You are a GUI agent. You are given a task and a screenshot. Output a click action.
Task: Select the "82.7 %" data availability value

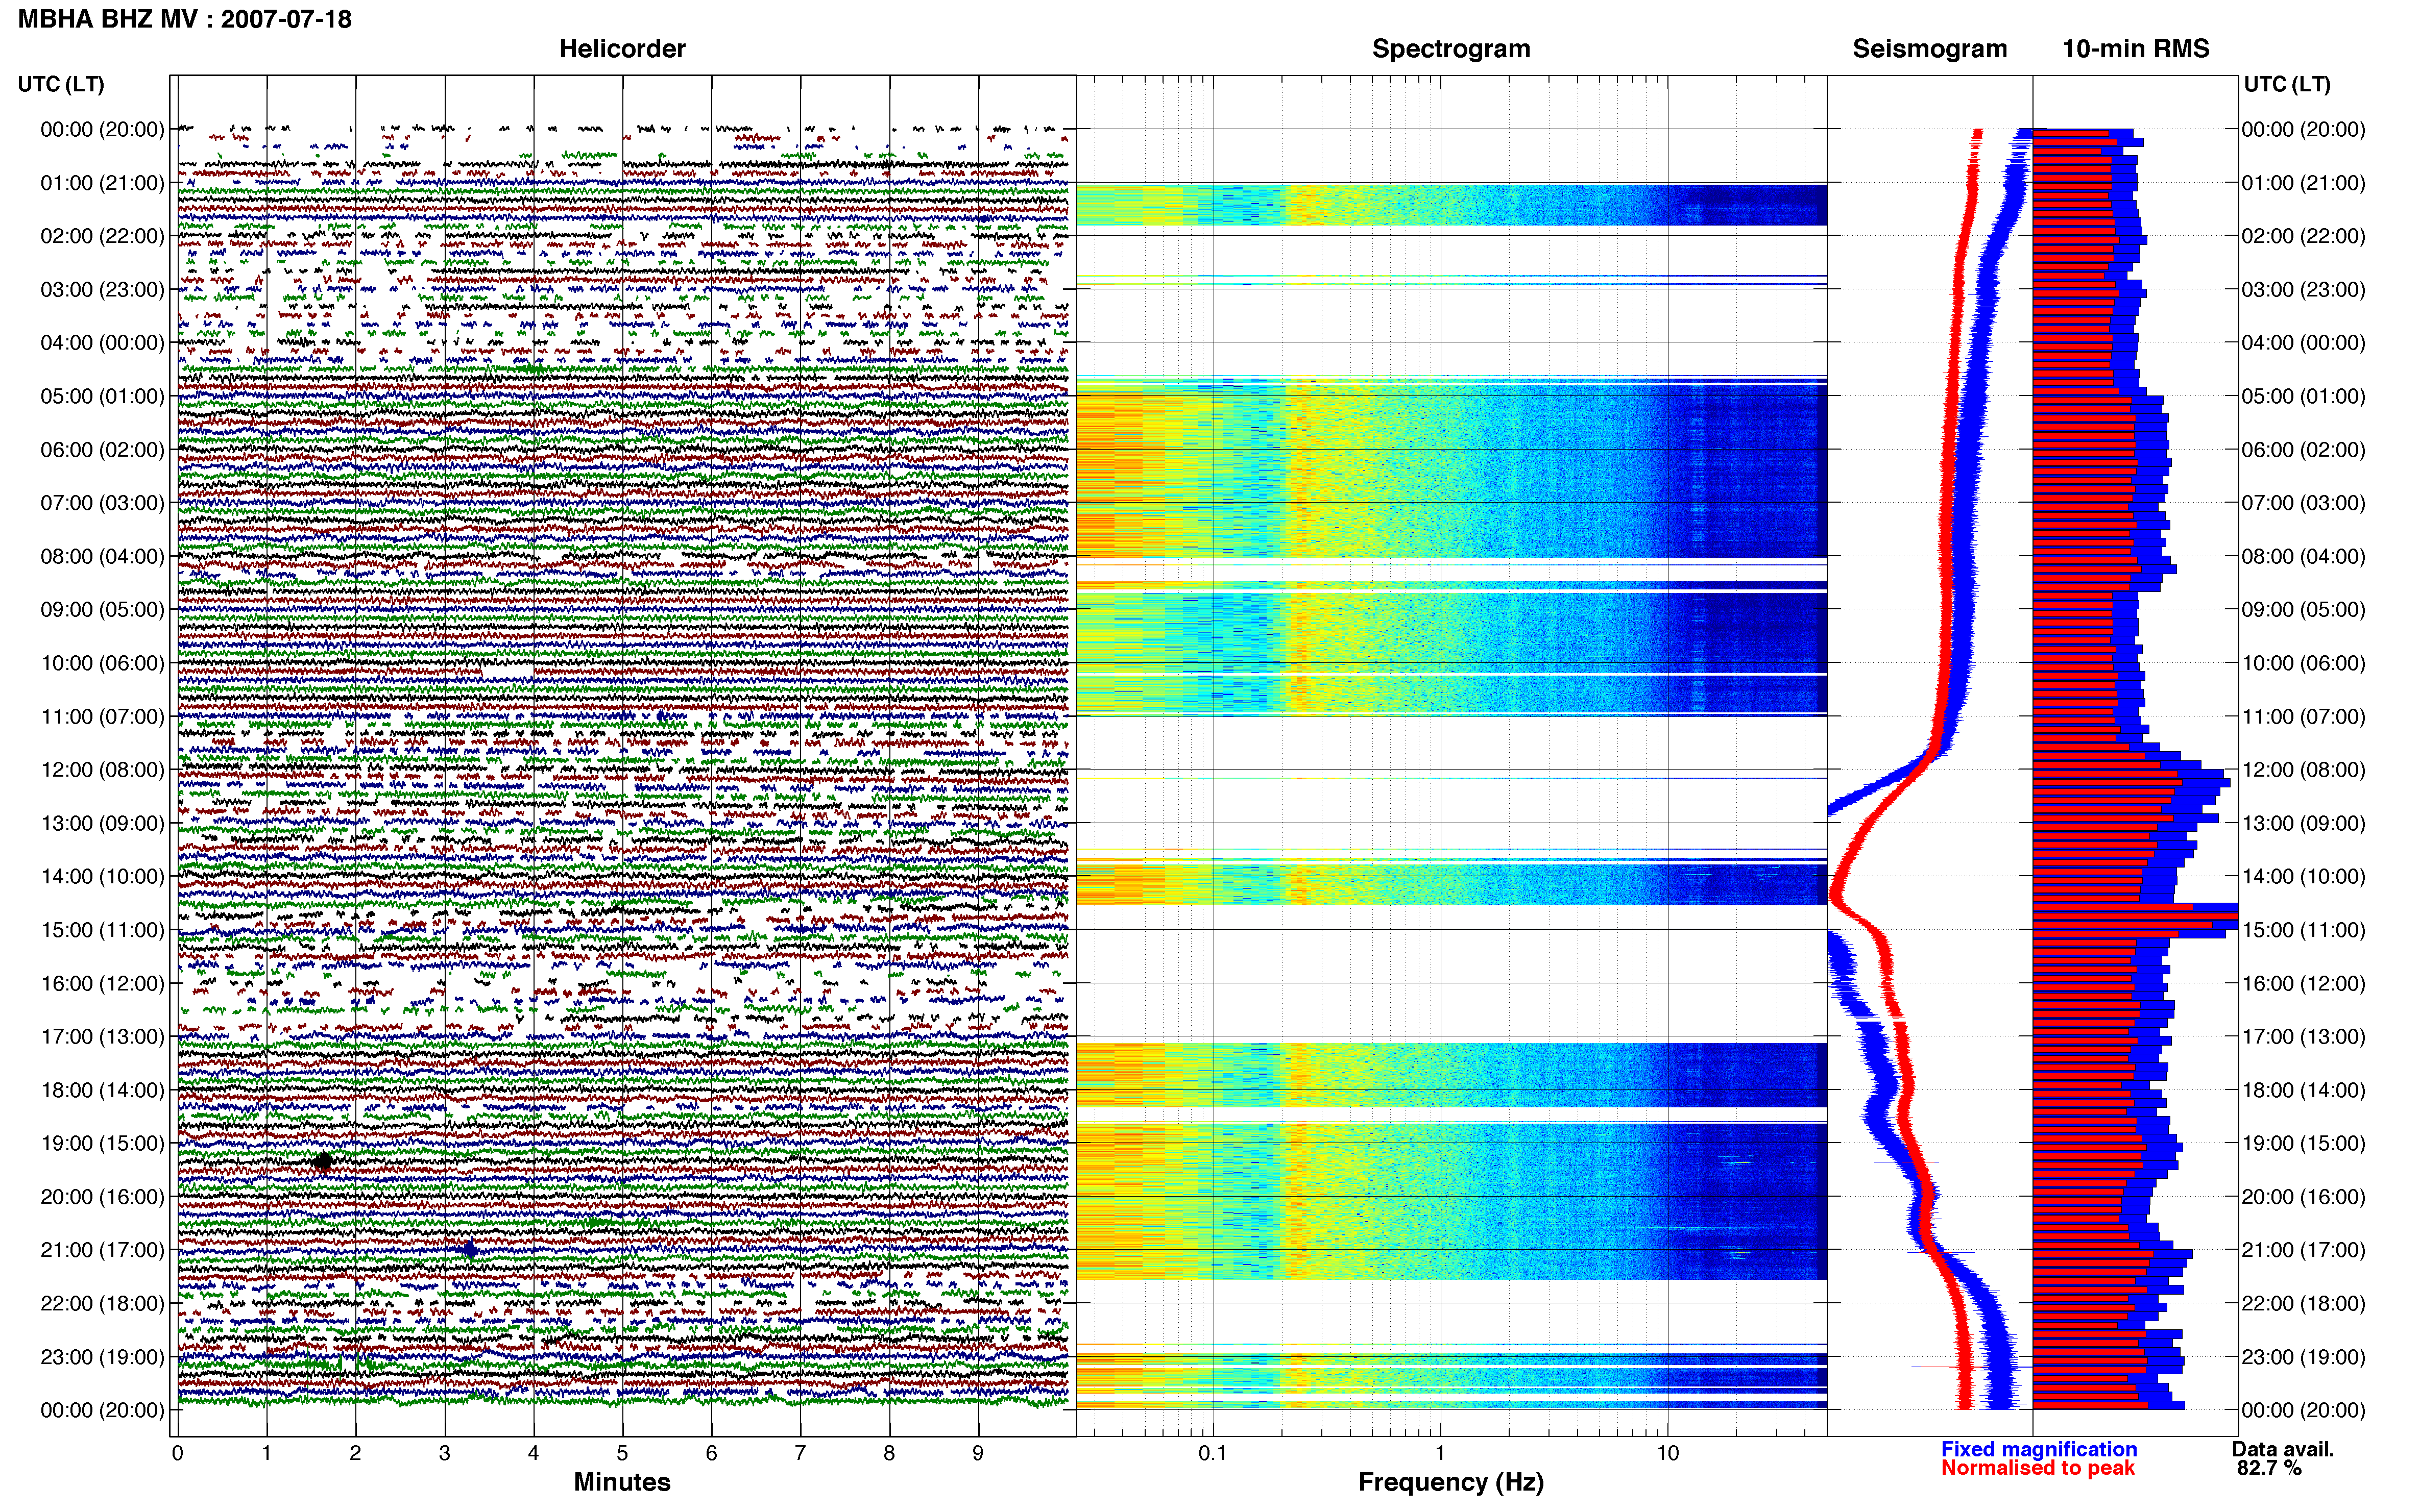tap(2269, 1468)
